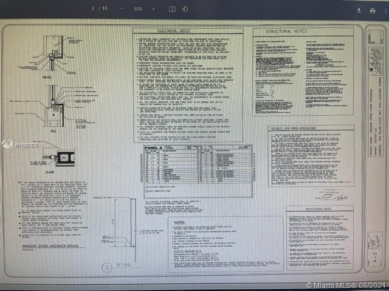Image resolution: width=389 pixels, height=291 pixels.
Task: Click the current page number field
Action: [x=93, y=10]
